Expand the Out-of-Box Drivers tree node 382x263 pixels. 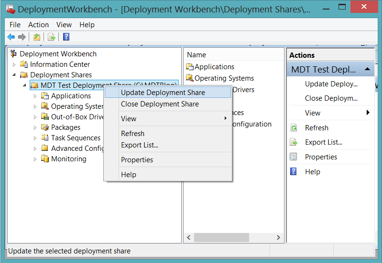point(35,117)
